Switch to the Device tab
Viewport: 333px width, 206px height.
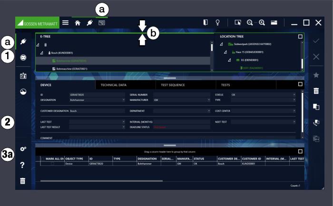[66, 85]
